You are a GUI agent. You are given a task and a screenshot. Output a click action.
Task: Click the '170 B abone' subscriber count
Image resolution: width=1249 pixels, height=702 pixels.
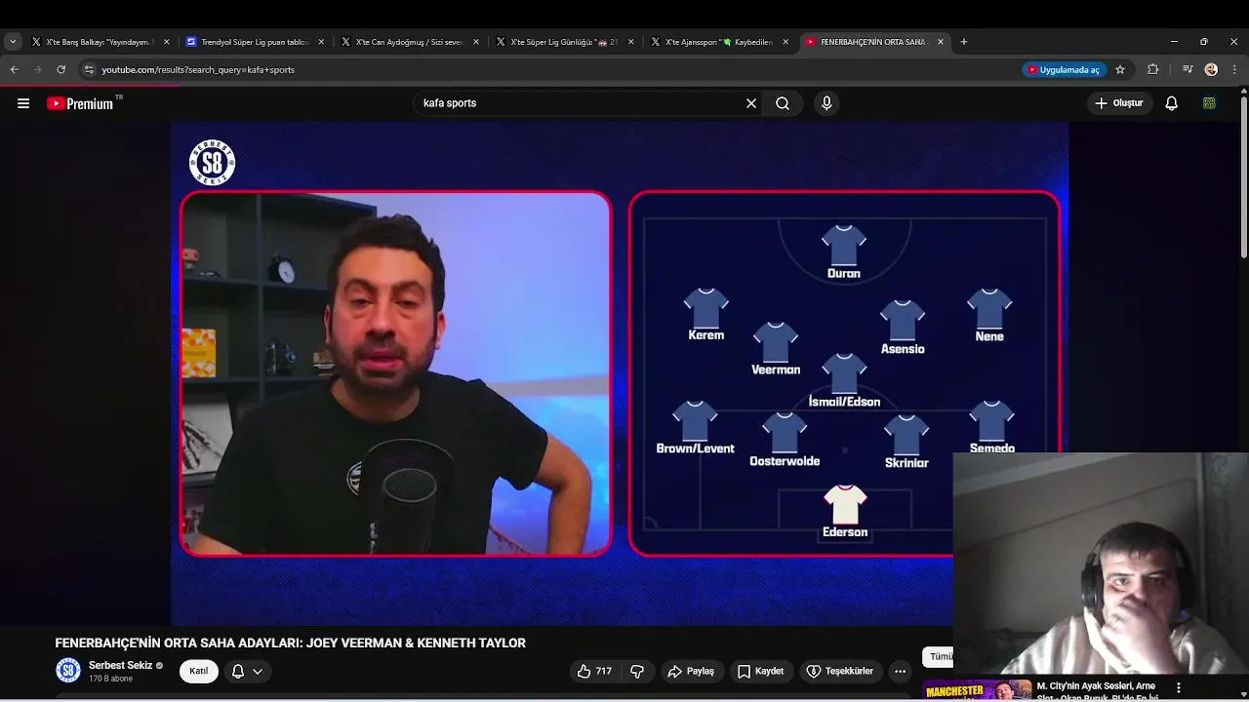(110, 679)
